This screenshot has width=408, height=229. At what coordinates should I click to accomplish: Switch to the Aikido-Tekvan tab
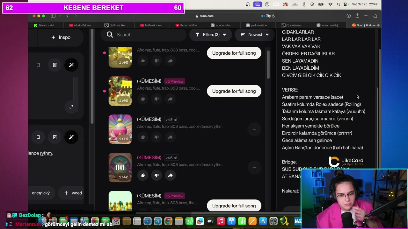[81, 25]
